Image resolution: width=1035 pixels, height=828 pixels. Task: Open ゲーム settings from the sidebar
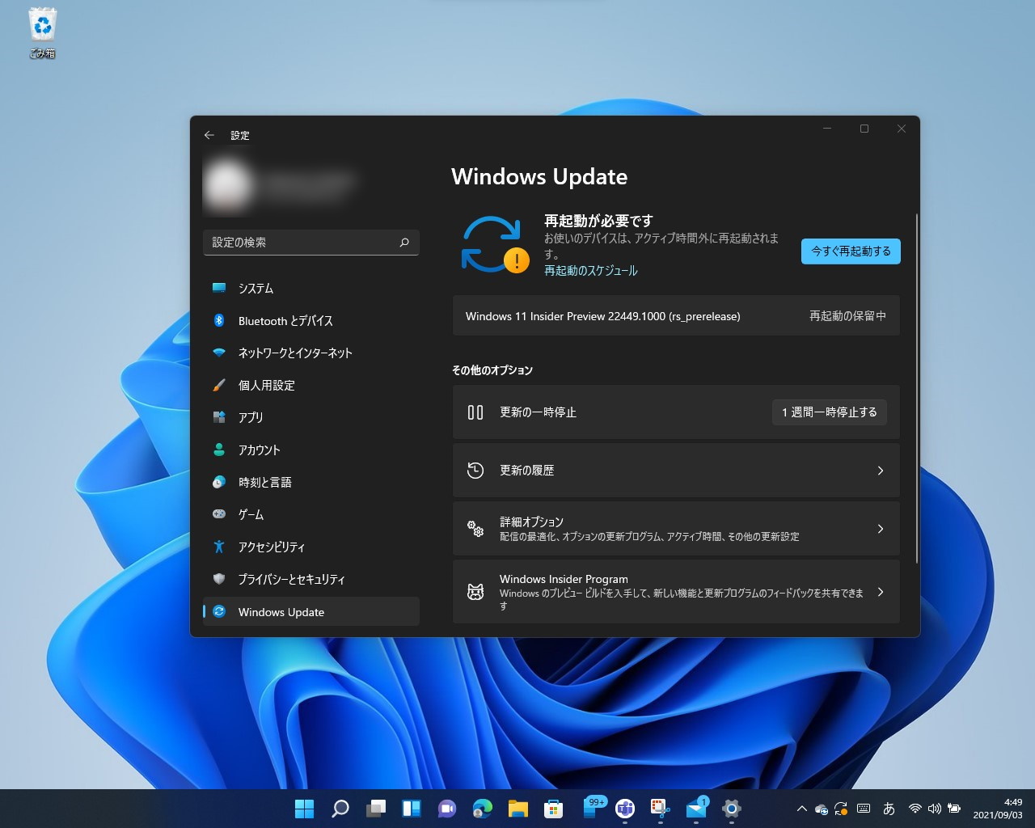point(251,514)
